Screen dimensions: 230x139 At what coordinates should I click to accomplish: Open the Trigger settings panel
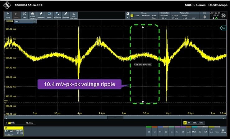144,15
